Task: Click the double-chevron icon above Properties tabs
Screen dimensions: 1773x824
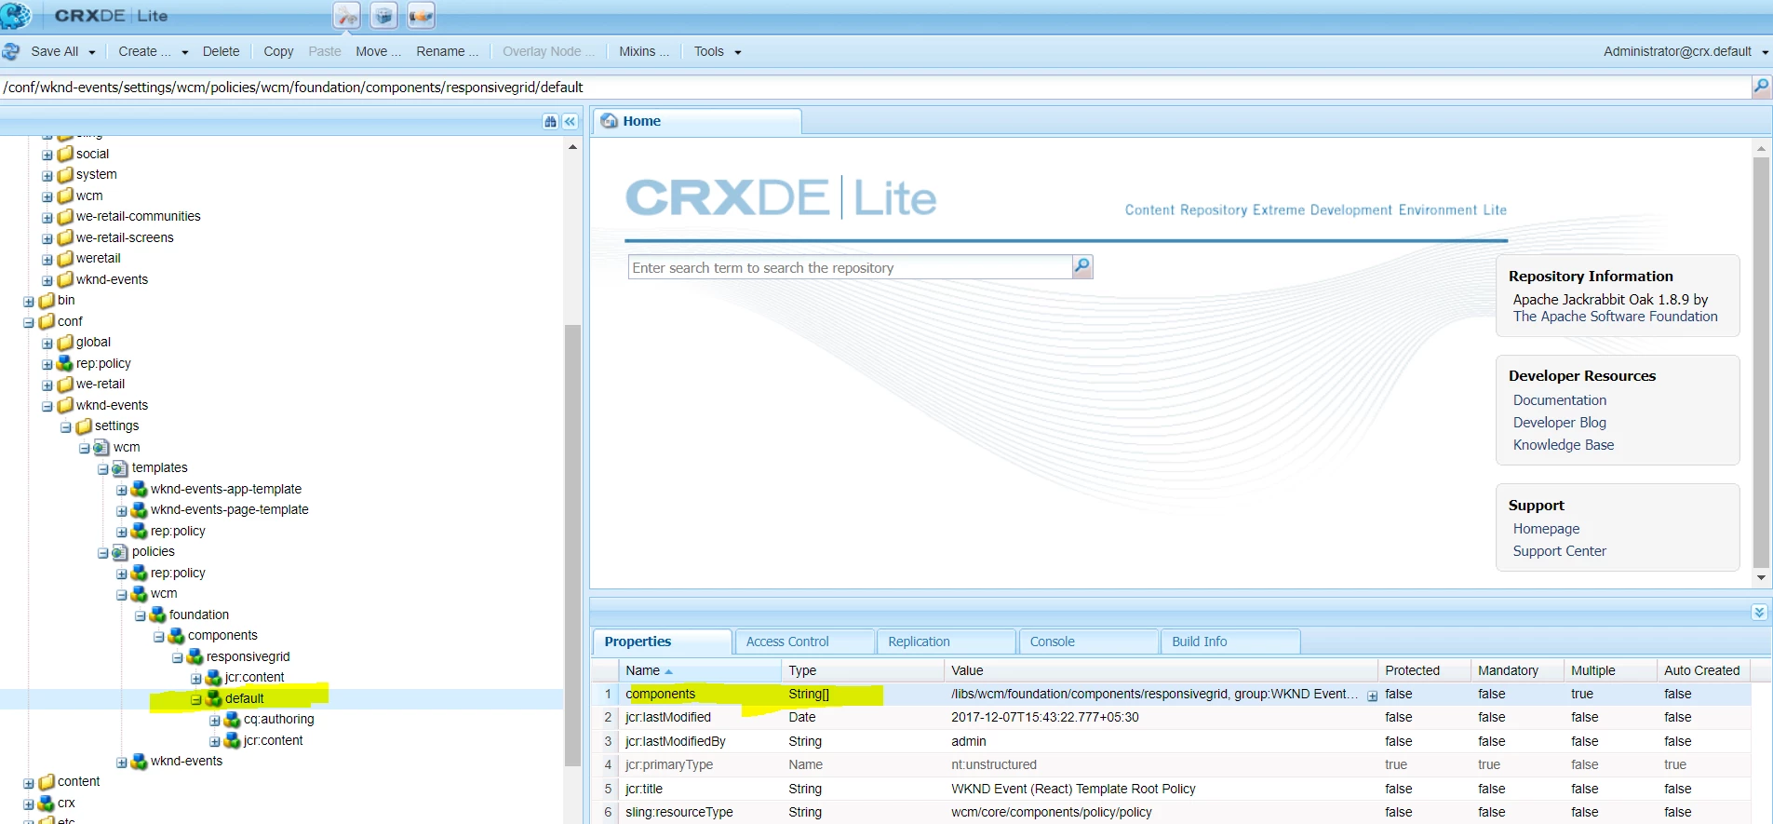Action: point(1759,612)
